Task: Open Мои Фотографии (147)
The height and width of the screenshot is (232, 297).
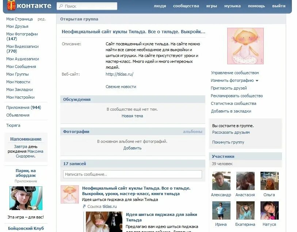Action: click(22, 37)
